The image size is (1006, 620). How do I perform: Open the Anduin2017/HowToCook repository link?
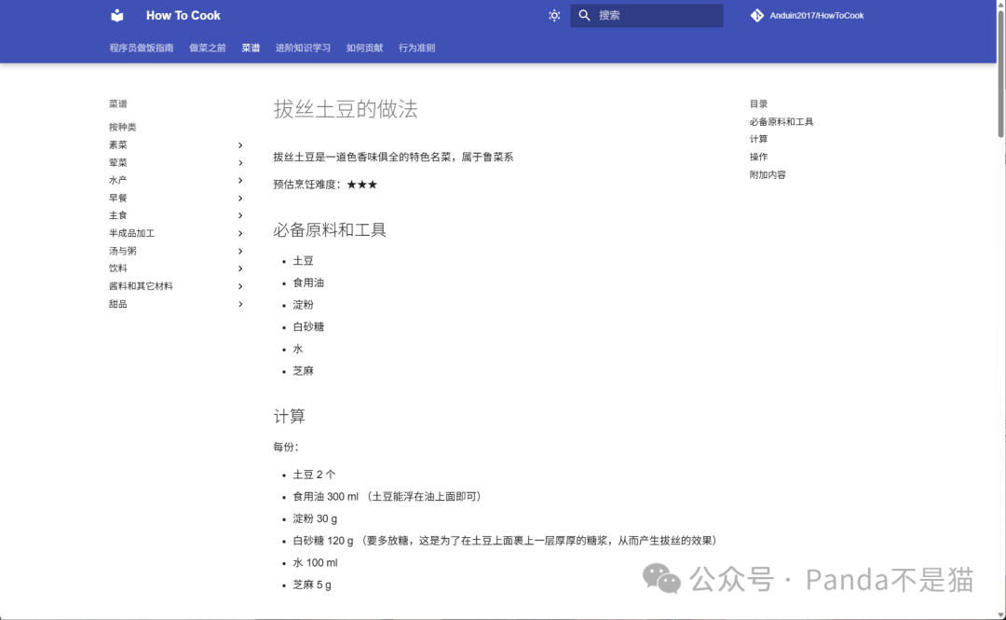coord(807,16)
